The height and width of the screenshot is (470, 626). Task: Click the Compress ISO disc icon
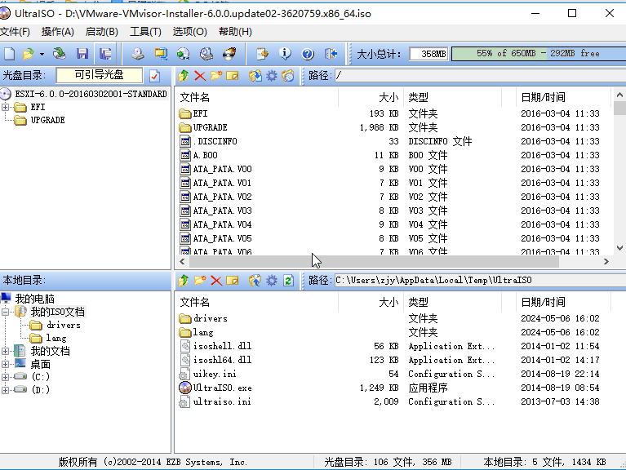click(206, 54)
